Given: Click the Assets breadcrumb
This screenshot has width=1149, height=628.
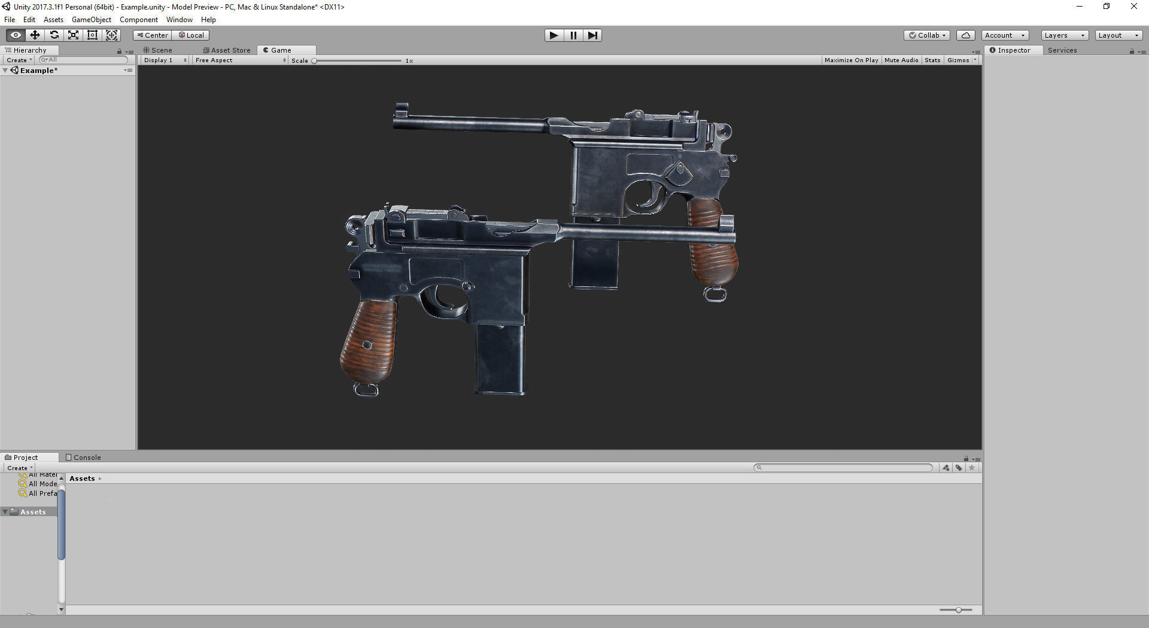Looking at the screenshot, I should point(82,478).
